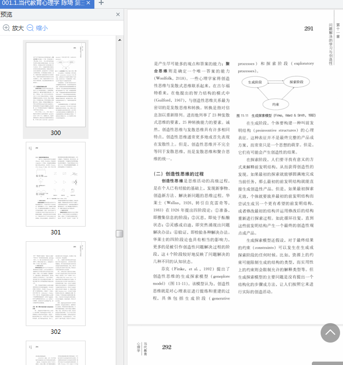Click vertical chapter header 第十一章
Image resolution: width=343 pixels, height=365 pixels.
(x=338, y=31)
